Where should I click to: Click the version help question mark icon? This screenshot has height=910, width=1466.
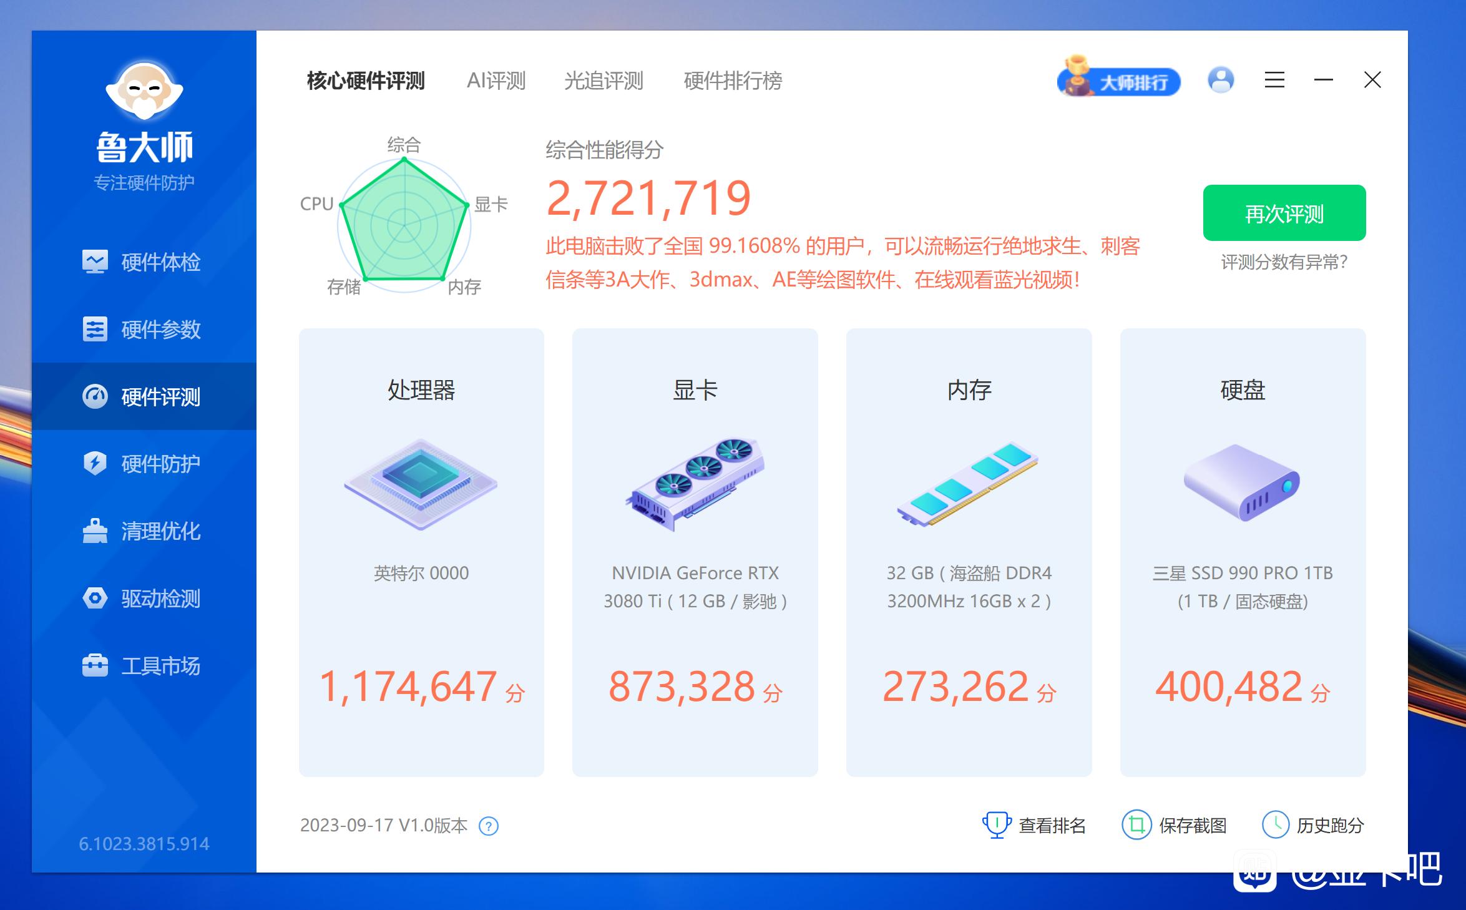488,826
